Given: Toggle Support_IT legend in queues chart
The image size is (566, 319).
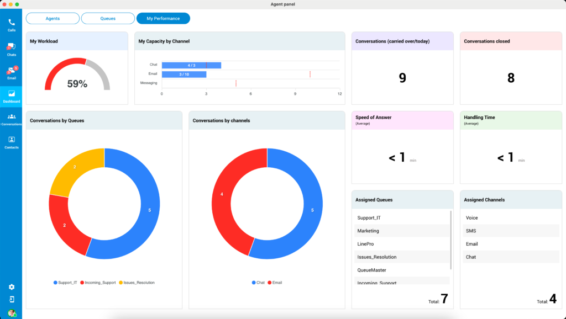Looking at the screenshot, I should [x=65, y=283].
